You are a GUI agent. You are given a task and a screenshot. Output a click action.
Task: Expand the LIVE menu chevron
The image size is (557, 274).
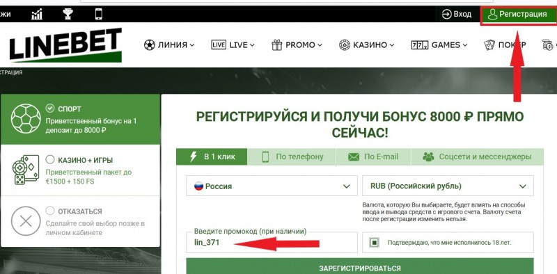(252, 45)
